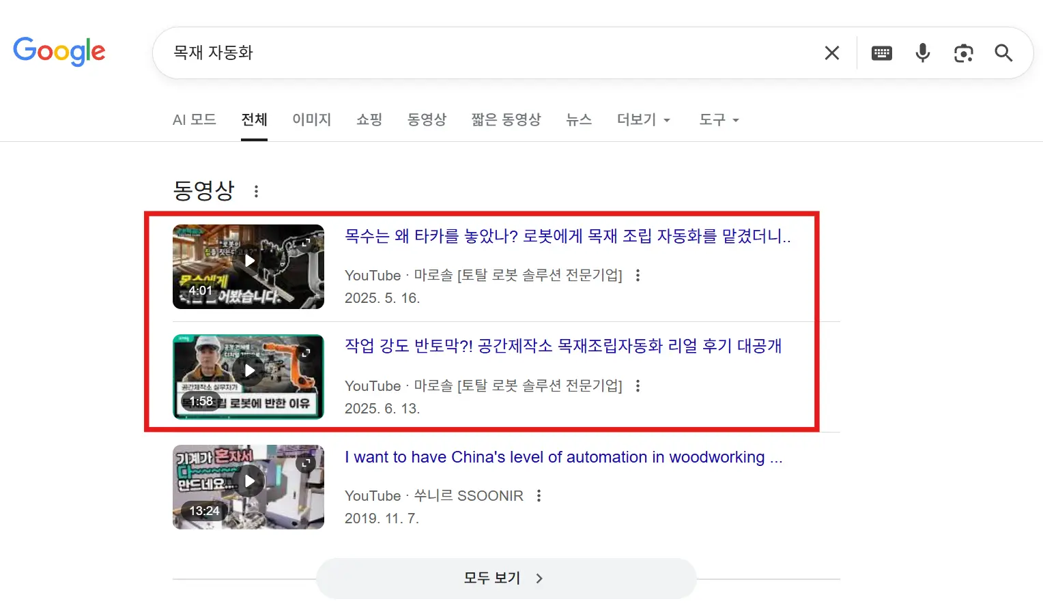Open the China's level of automation video link
1043x614 pixels.
coord(564,457)
